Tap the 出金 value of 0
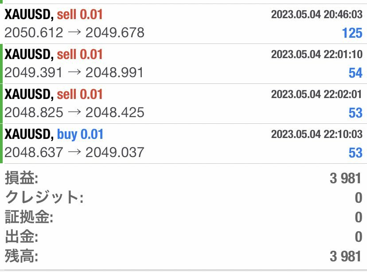The image size is (367, 272). coord(358,237)
